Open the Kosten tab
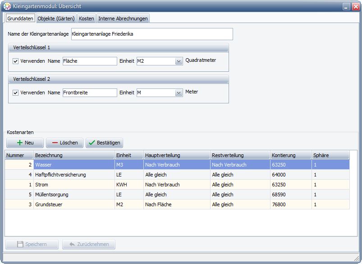 [87, 19]
